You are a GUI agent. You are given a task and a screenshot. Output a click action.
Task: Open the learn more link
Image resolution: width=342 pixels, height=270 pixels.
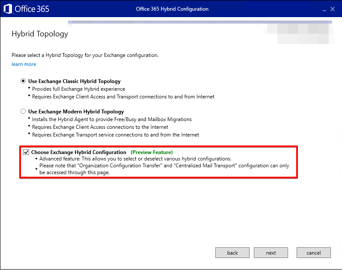(x=24, y=64)
